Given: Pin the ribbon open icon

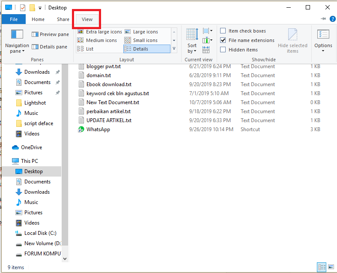Looking at the screenshot, I should point(323,19).
